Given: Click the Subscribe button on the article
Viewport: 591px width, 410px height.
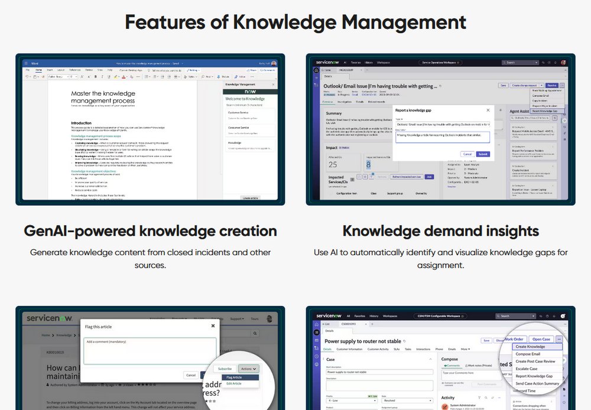Looking at the screenshot, I should click(x=225, y=369).
